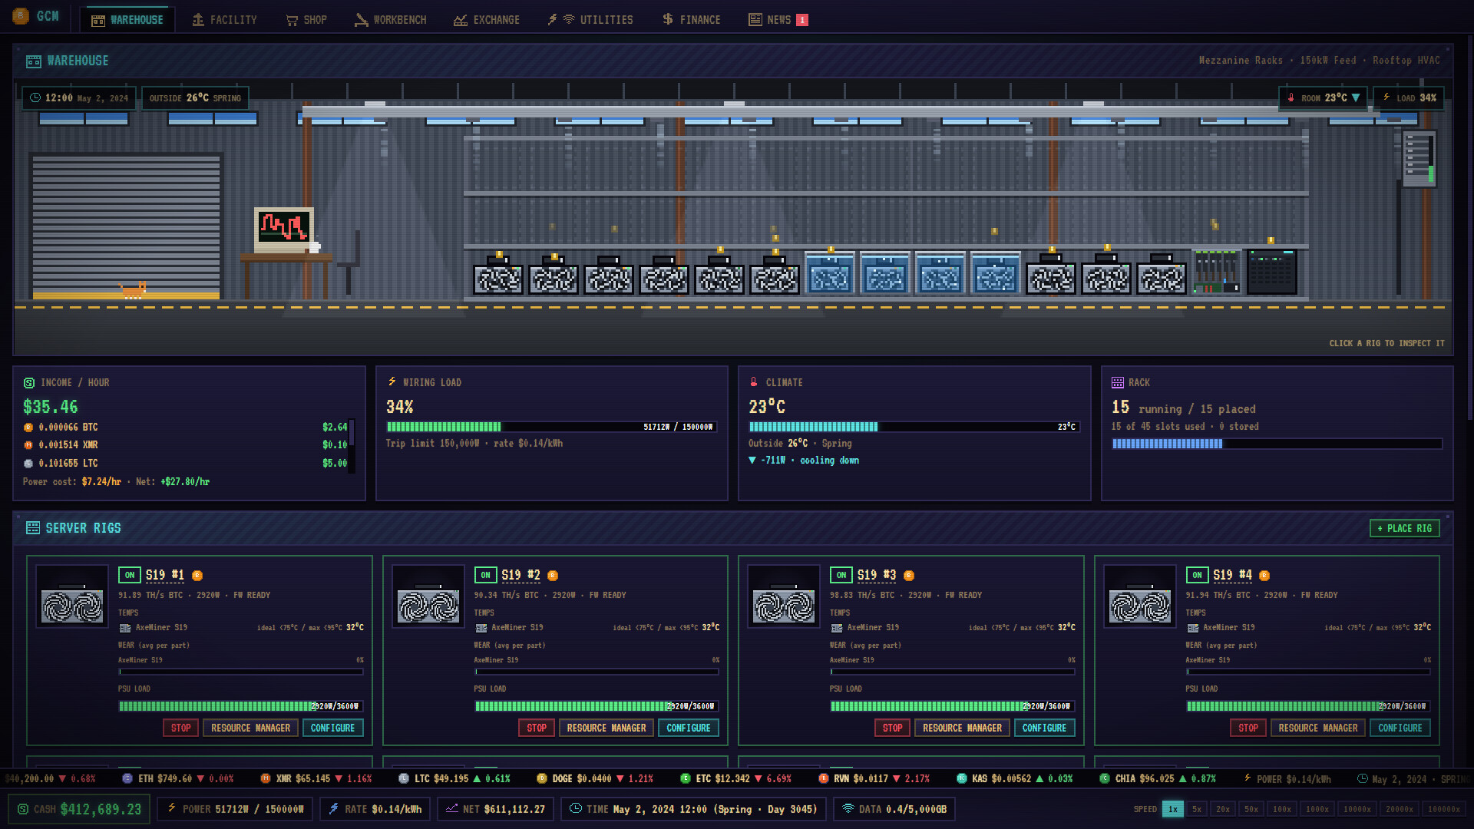
Task: Configure the S19 #1 rig
Action: [x=332, y=728]
